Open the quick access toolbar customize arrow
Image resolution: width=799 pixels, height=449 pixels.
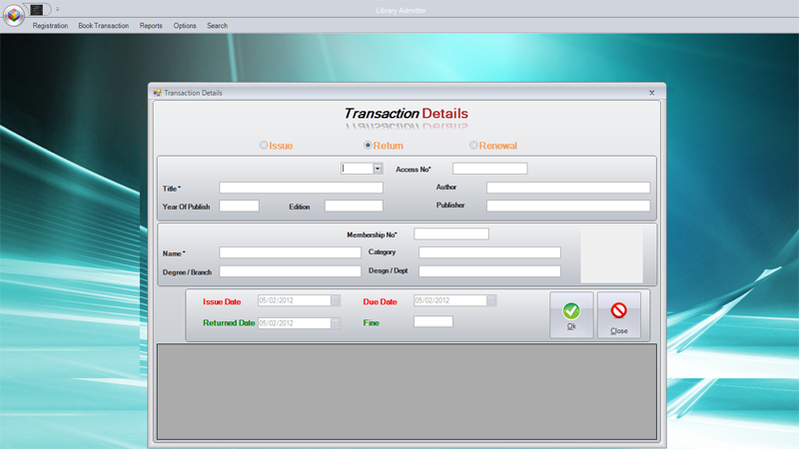(58, 9)
